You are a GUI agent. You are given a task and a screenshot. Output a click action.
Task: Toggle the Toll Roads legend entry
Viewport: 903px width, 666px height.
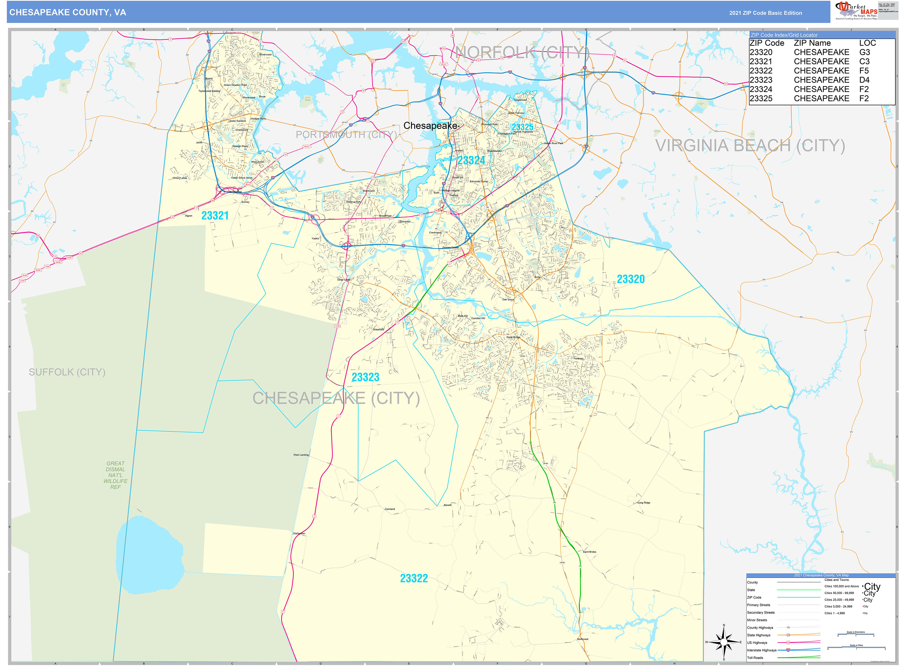pos(755,658)
